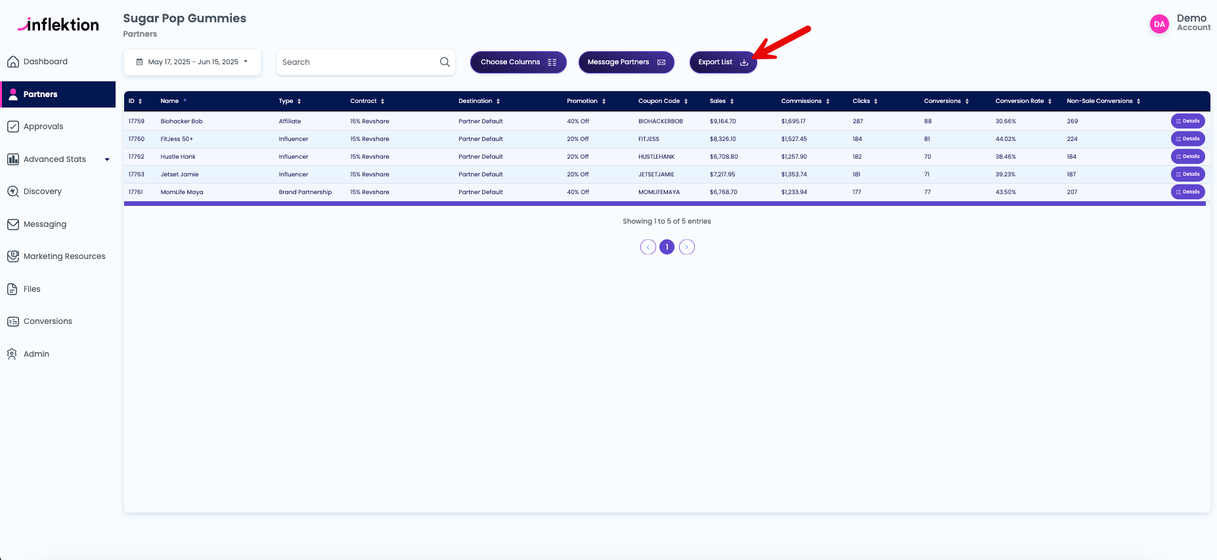
Task: Click commissions value $1,233.94
Action: pyautogui.click(x=794, y=192)
